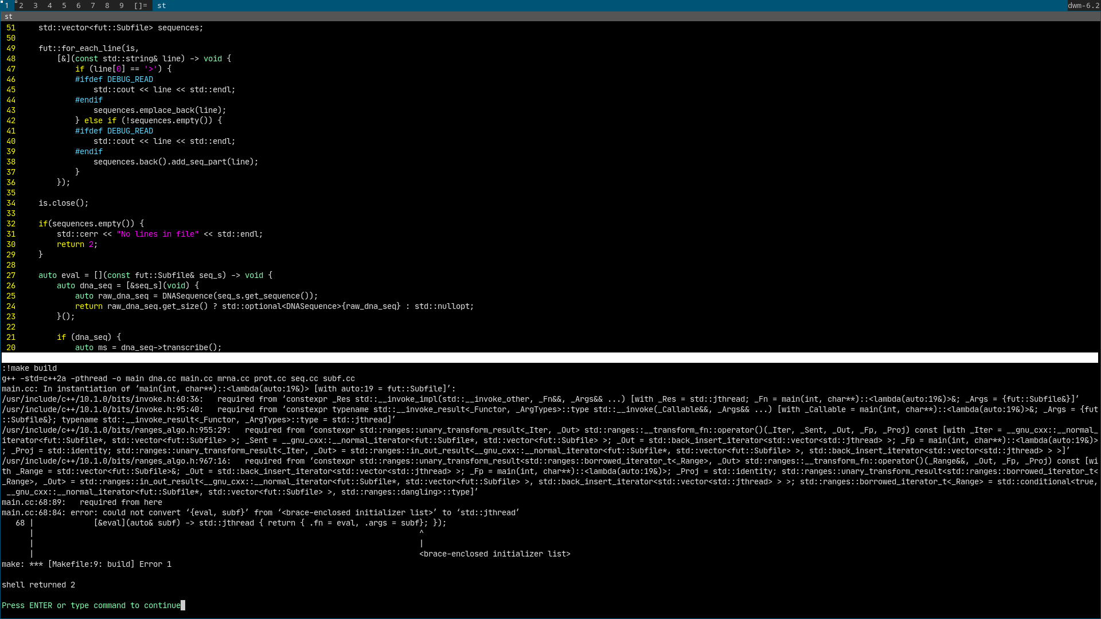This screenshot has height=619, width=1101.
Task: Click the []= tiling layout symbol
Action: coord(140,5)
